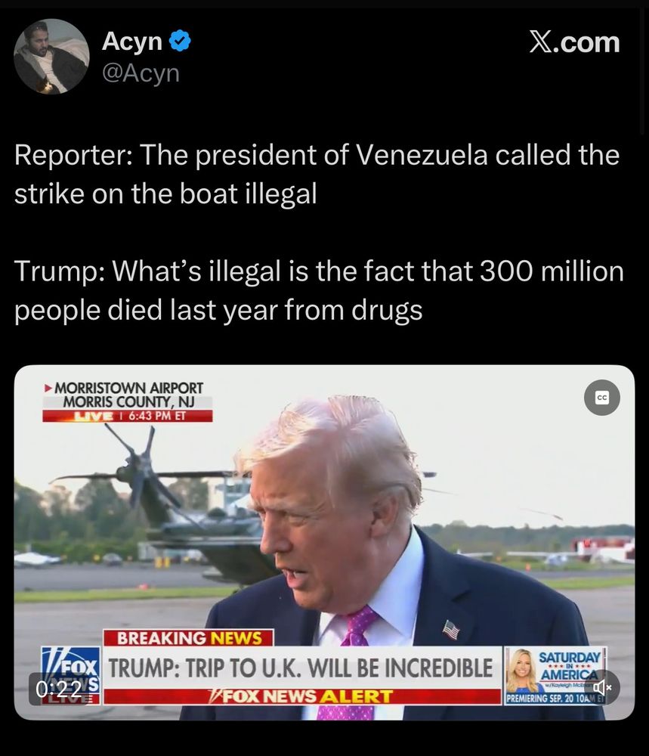649x756 pixels.
Task: Click the blue verified checkmark badge
Action: point(181,41)
